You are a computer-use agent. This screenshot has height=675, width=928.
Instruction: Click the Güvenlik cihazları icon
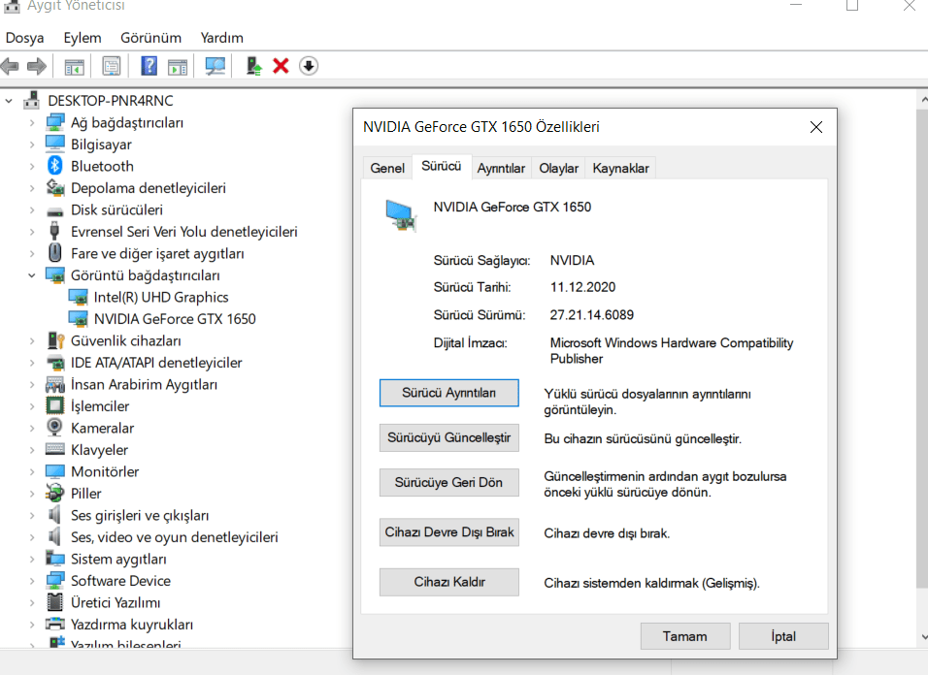(x=55, y=340)
